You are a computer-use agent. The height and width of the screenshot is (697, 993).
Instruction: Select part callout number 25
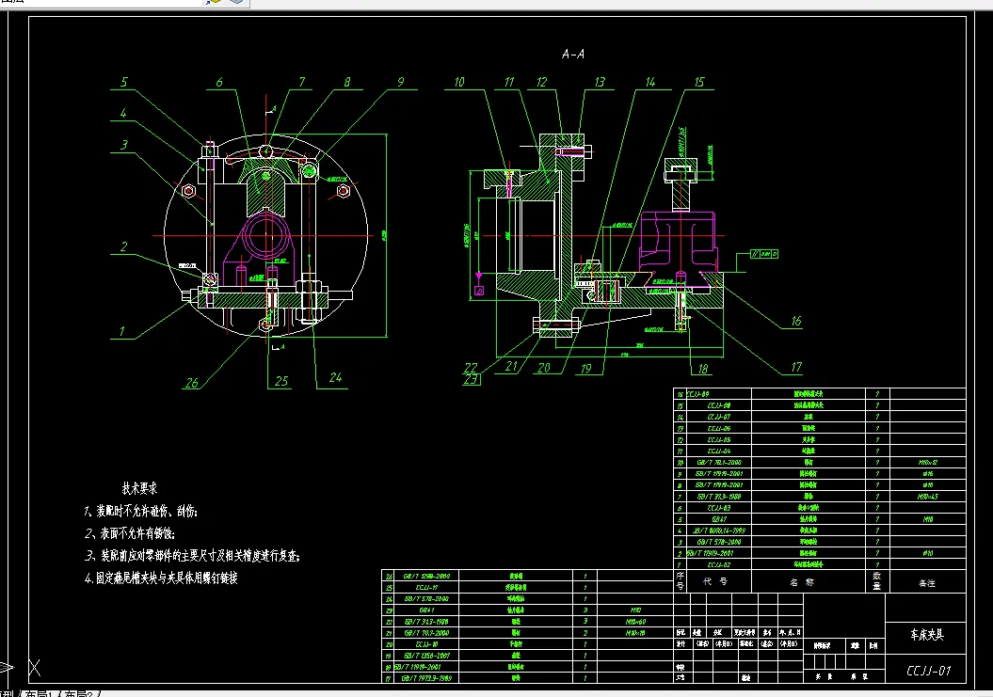point(281,381)
